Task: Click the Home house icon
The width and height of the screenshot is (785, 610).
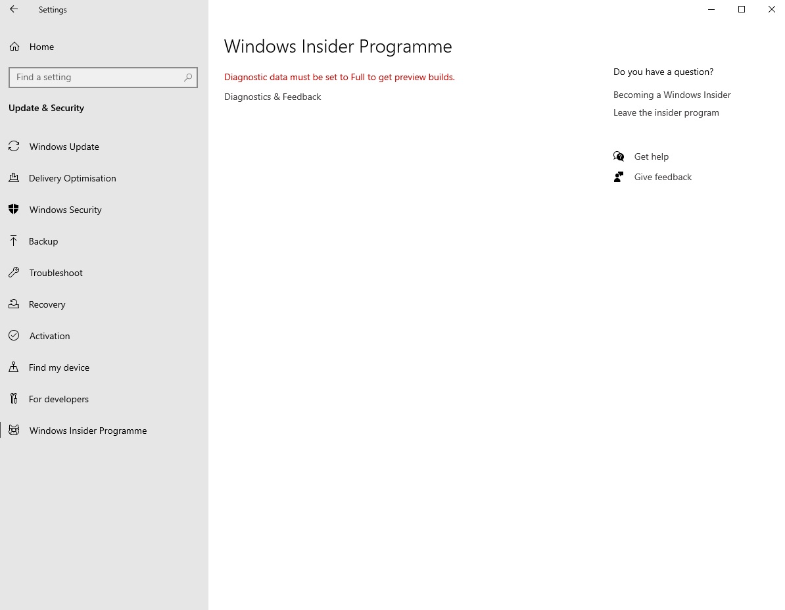Action: tap(14, 47)
